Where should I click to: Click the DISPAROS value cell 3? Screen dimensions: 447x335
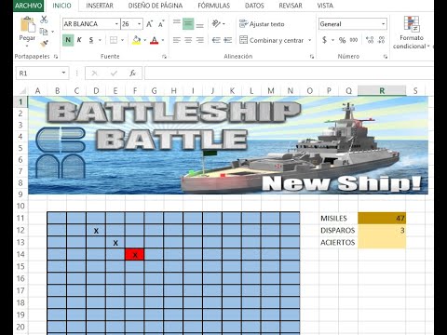(x=382, y=230)
